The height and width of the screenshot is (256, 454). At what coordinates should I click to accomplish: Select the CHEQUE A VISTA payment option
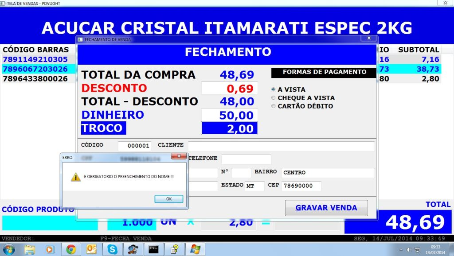coord(273,98)
